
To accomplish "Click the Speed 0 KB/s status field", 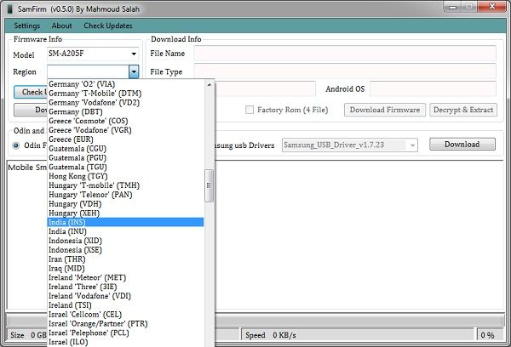I will 357,335.
